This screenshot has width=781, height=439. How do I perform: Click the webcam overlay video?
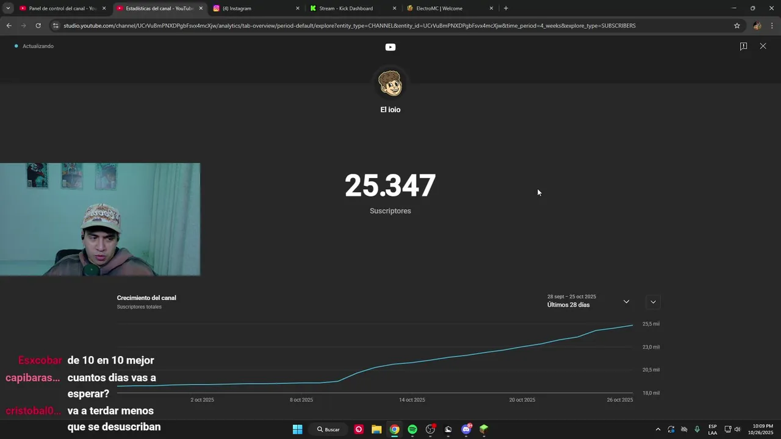coord(100,220)
